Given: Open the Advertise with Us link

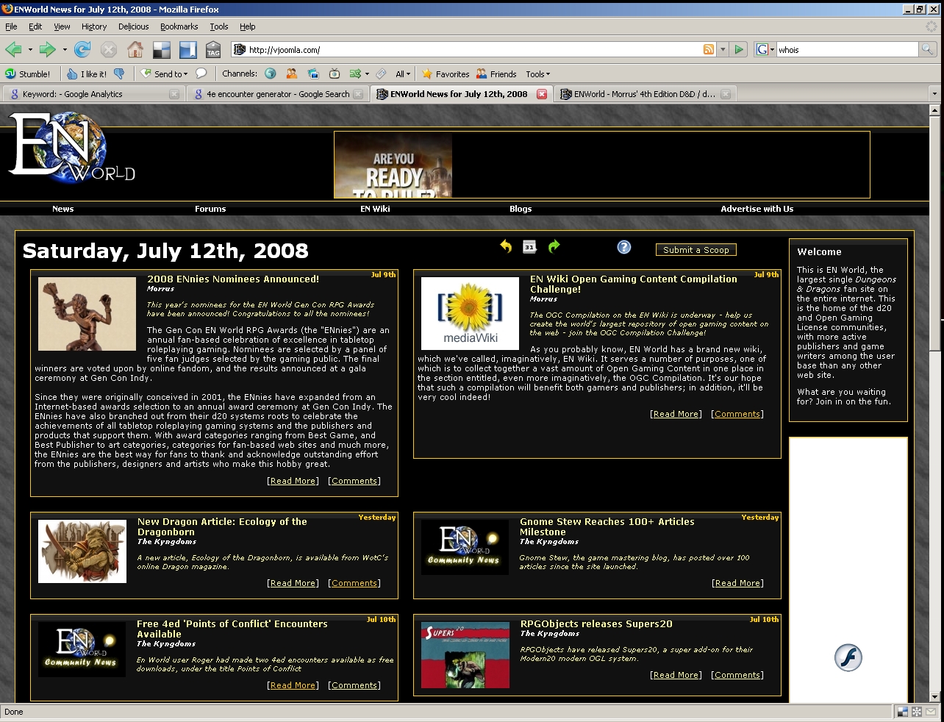Looking at the screenshot, I should (x=757, y=209).
